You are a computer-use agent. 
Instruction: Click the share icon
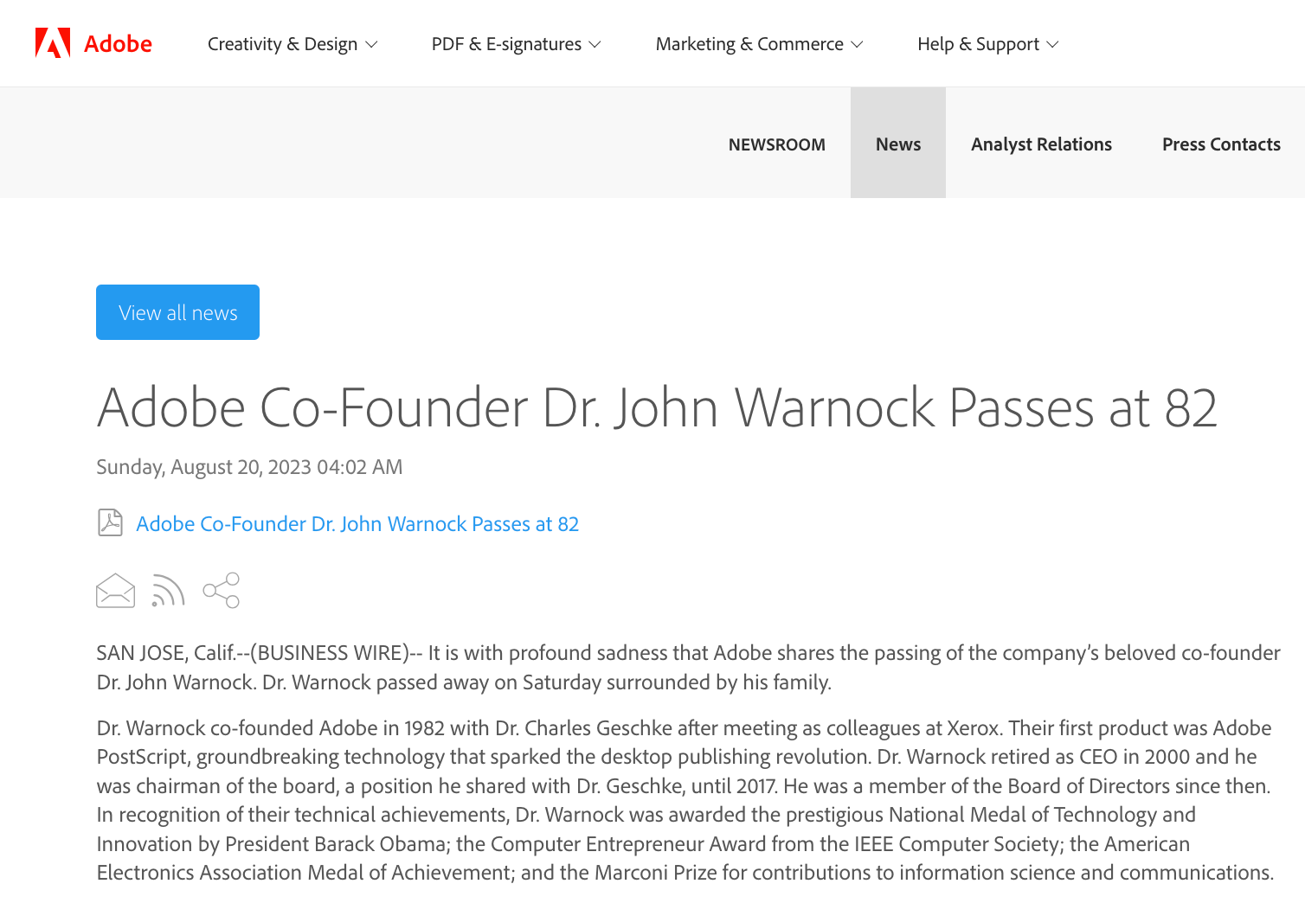click(222, 591)
